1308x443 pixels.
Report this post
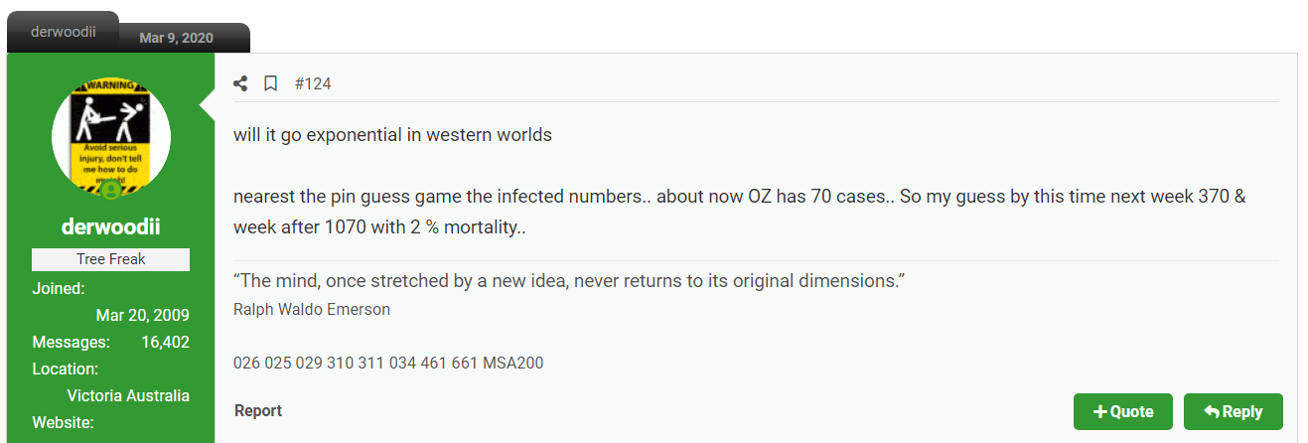[x=258, y=410]
